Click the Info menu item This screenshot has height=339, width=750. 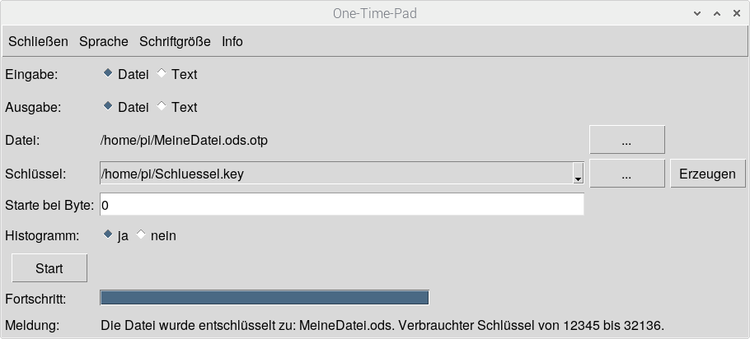click(x=232, y=41)
